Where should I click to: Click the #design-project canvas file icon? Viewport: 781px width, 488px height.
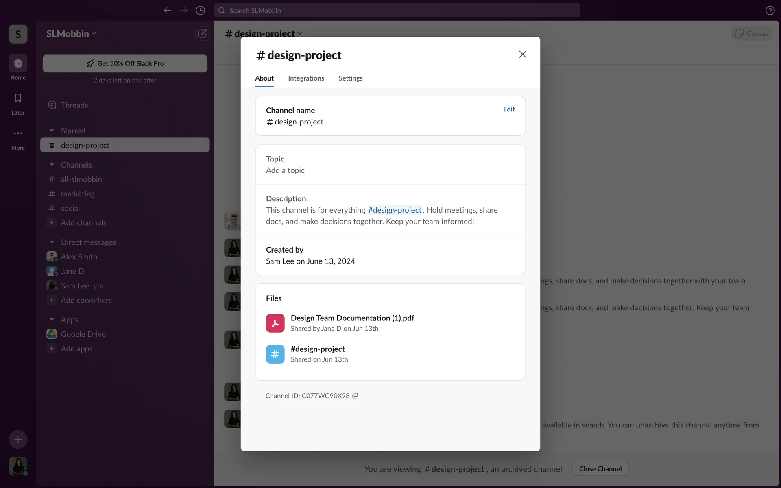pos(275,354)
